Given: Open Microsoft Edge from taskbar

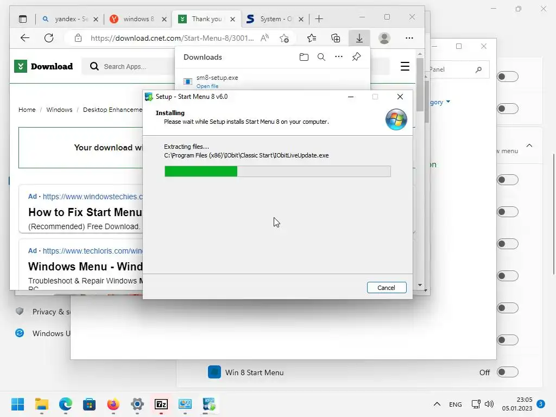Looking at the screenshot, I should [66, 404].
